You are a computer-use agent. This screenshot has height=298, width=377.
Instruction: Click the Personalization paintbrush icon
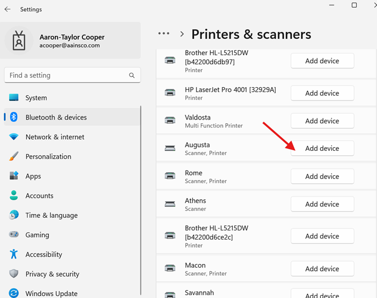click(x=14, y=157)
